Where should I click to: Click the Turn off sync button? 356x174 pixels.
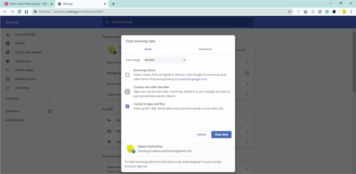241,50
